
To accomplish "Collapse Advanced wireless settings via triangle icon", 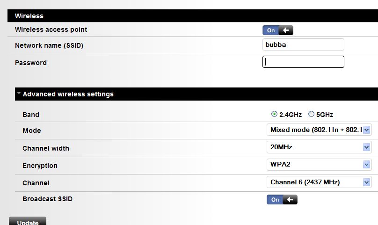I will (19, 94).
